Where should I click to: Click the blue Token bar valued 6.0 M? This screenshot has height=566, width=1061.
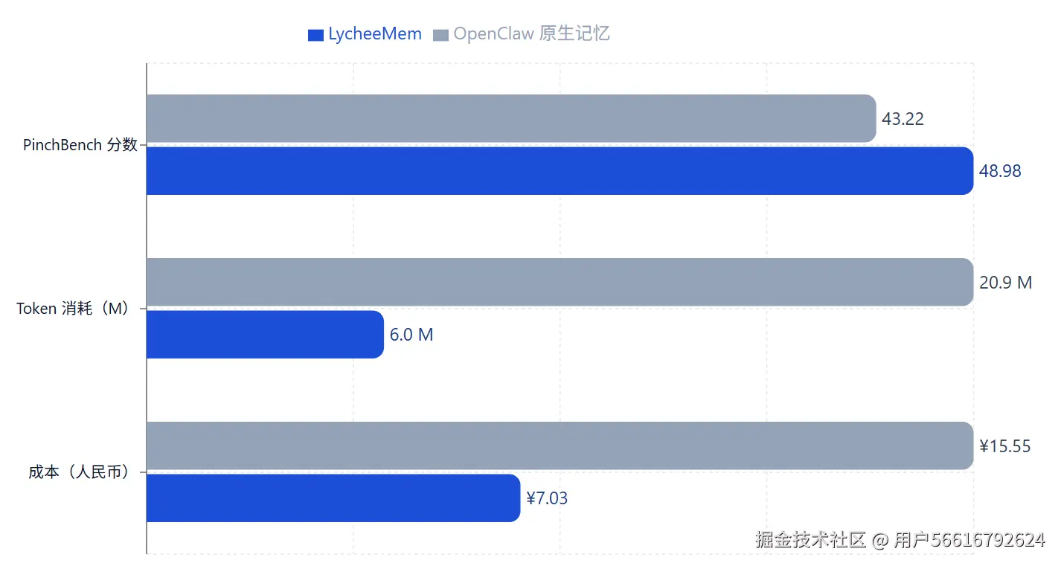tap(265, 335)
